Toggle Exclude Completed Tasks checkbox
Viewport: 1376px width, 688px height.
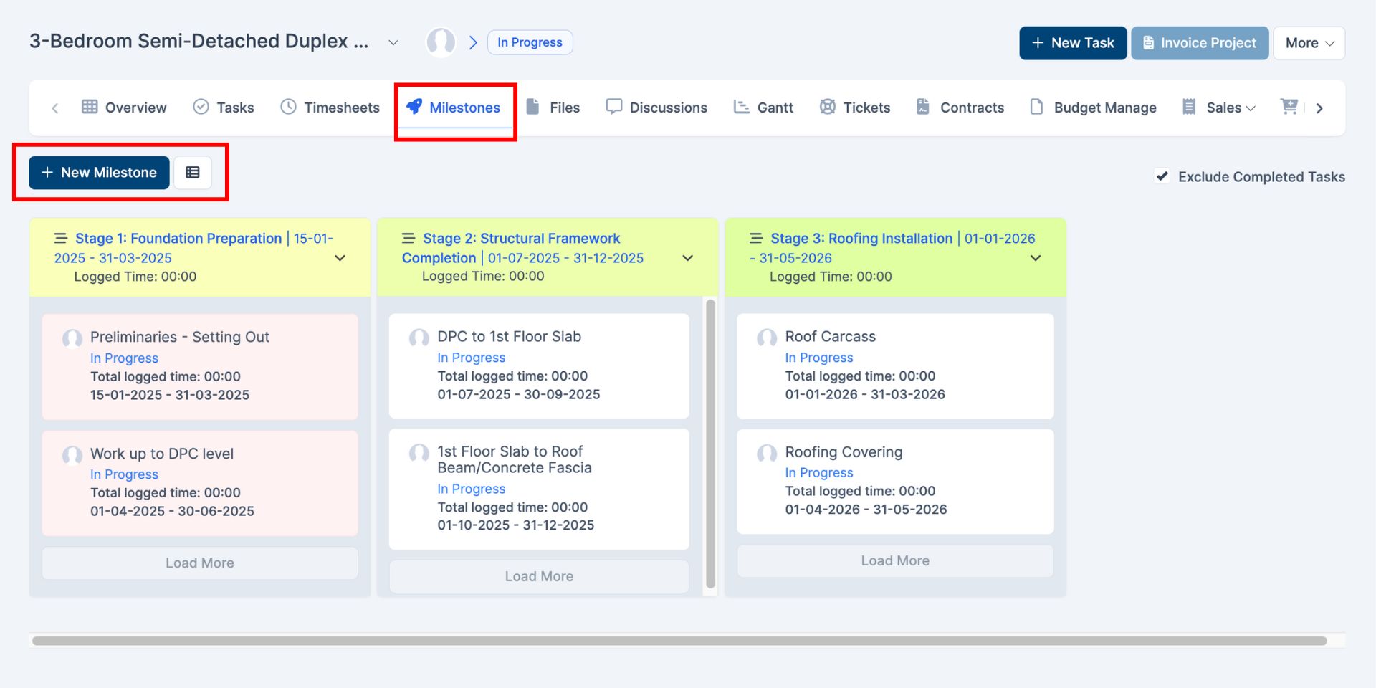pyautogui.click(x=1162, y=176)
